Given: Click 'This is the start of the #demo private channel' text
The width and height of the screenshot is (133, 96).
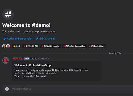Looking at the screenshot, I should pos(29,32).
